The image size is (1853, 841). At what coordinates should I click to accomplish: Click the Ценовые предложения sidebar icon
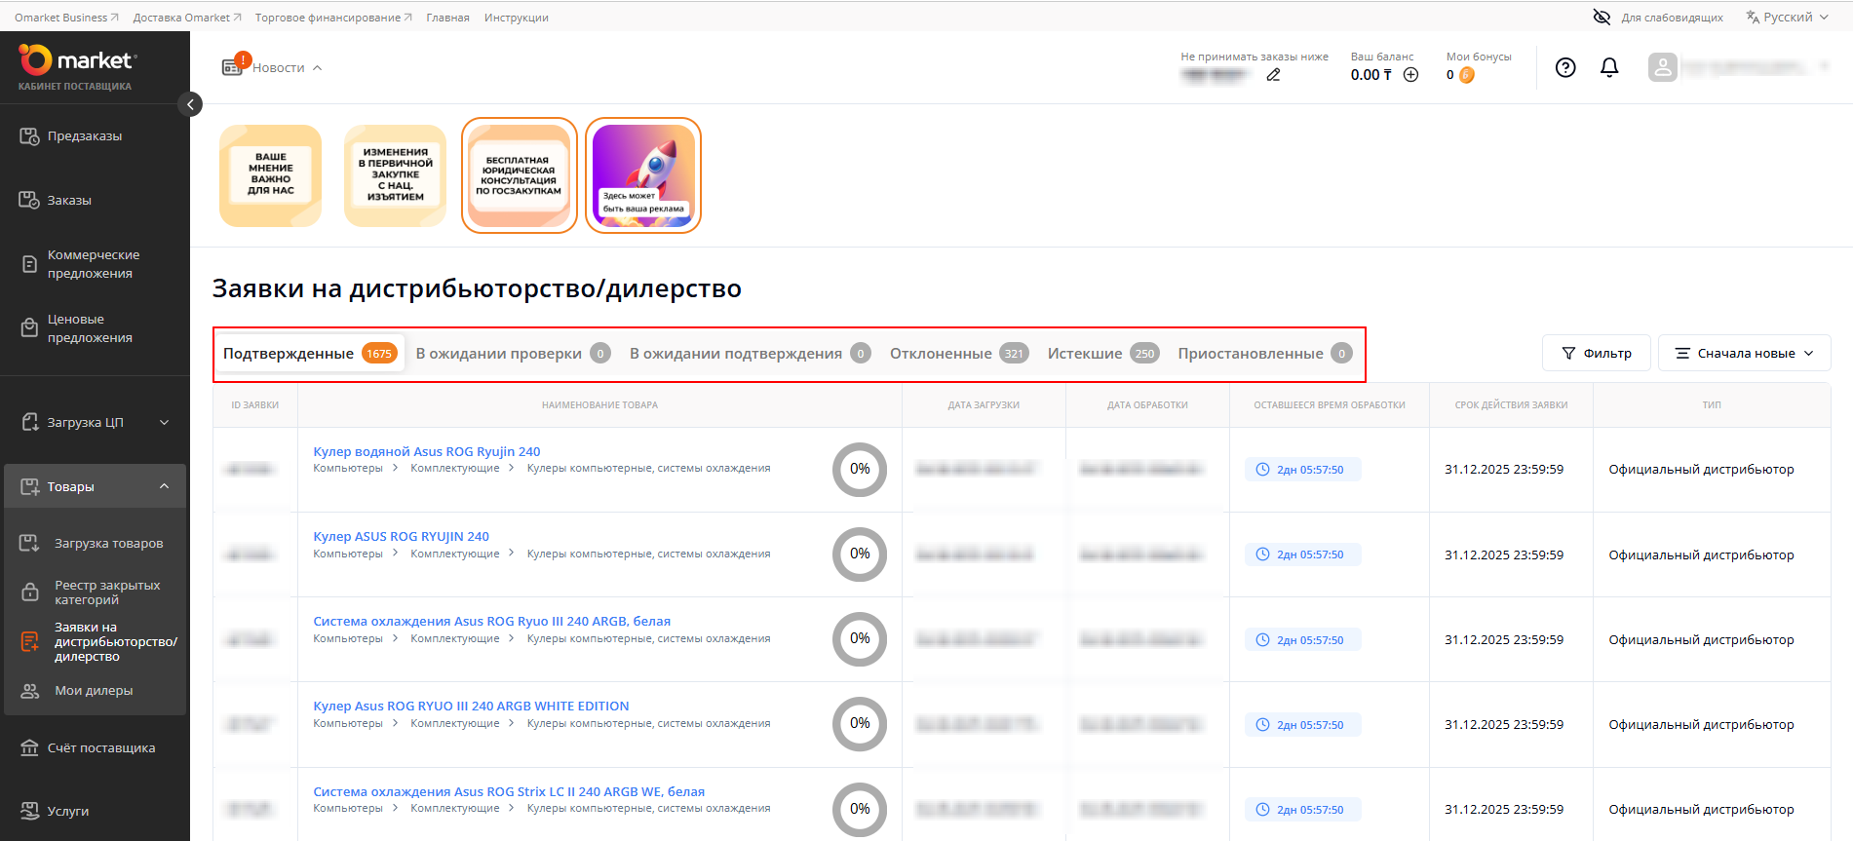(29, 328)
